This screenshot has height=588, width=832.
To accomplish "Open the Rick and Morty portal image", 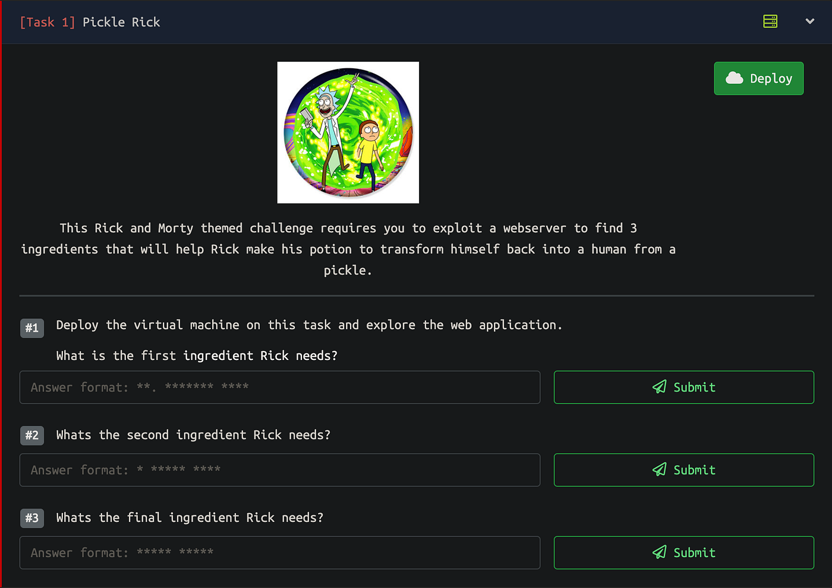I will click(x=348, y=132).
